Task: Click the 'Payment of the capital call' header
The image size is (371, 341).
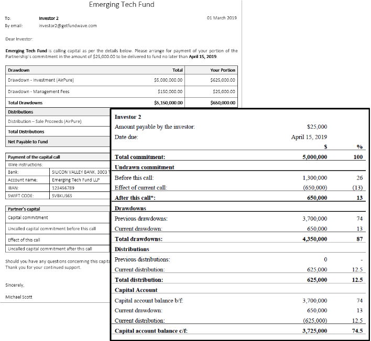Action: [34, 157]
